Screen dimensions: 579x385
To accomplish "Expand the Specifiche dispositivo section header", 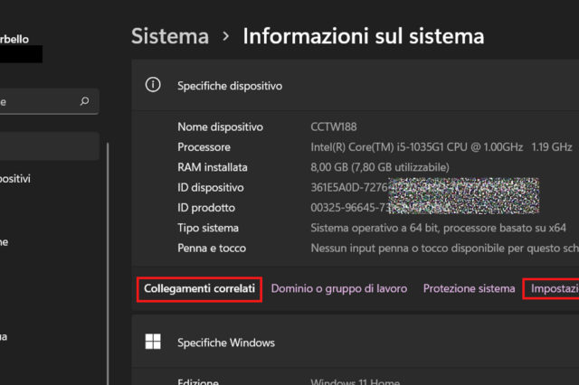I will (356, 86).
